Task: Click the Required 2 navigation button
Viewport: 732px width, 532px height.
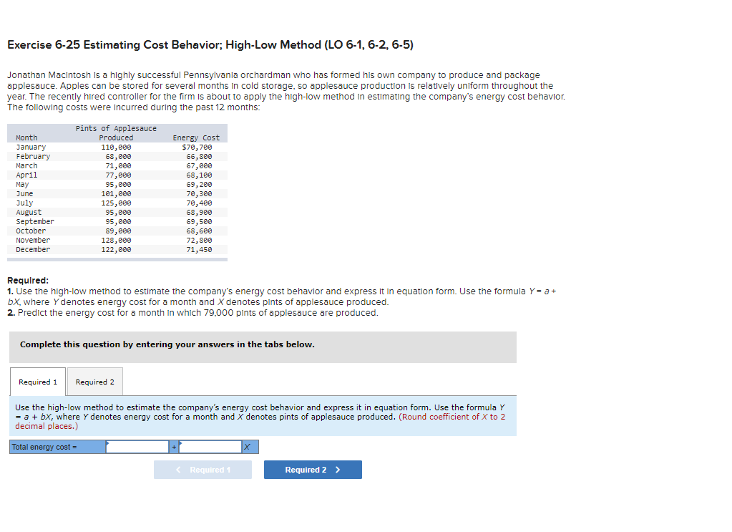Action: 313,470
